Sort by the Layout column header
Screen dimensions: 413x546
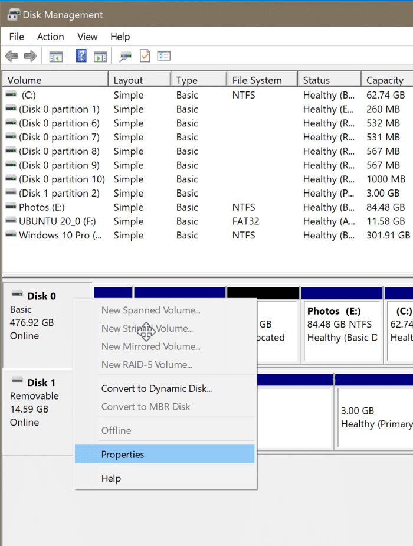point(139,80)
